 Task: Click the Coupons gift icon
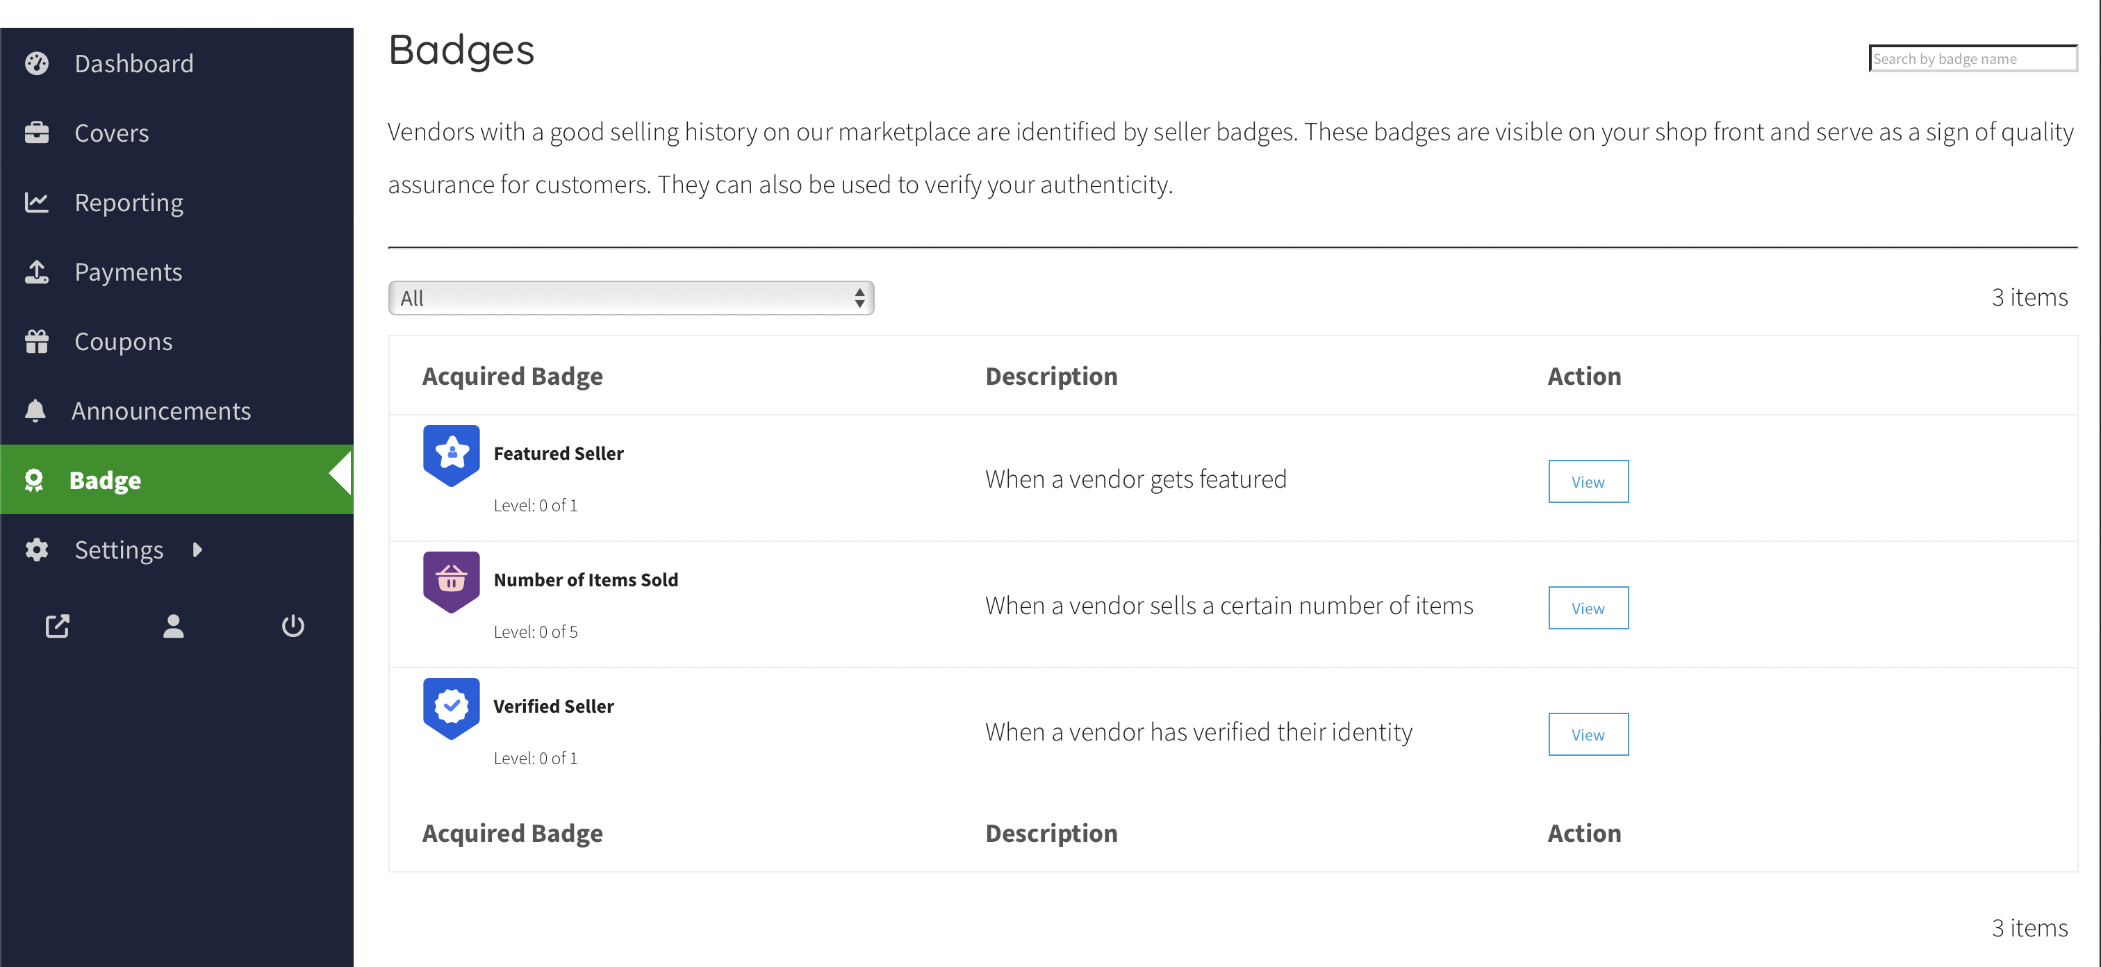pyautogui.click(x=37, y=341)
